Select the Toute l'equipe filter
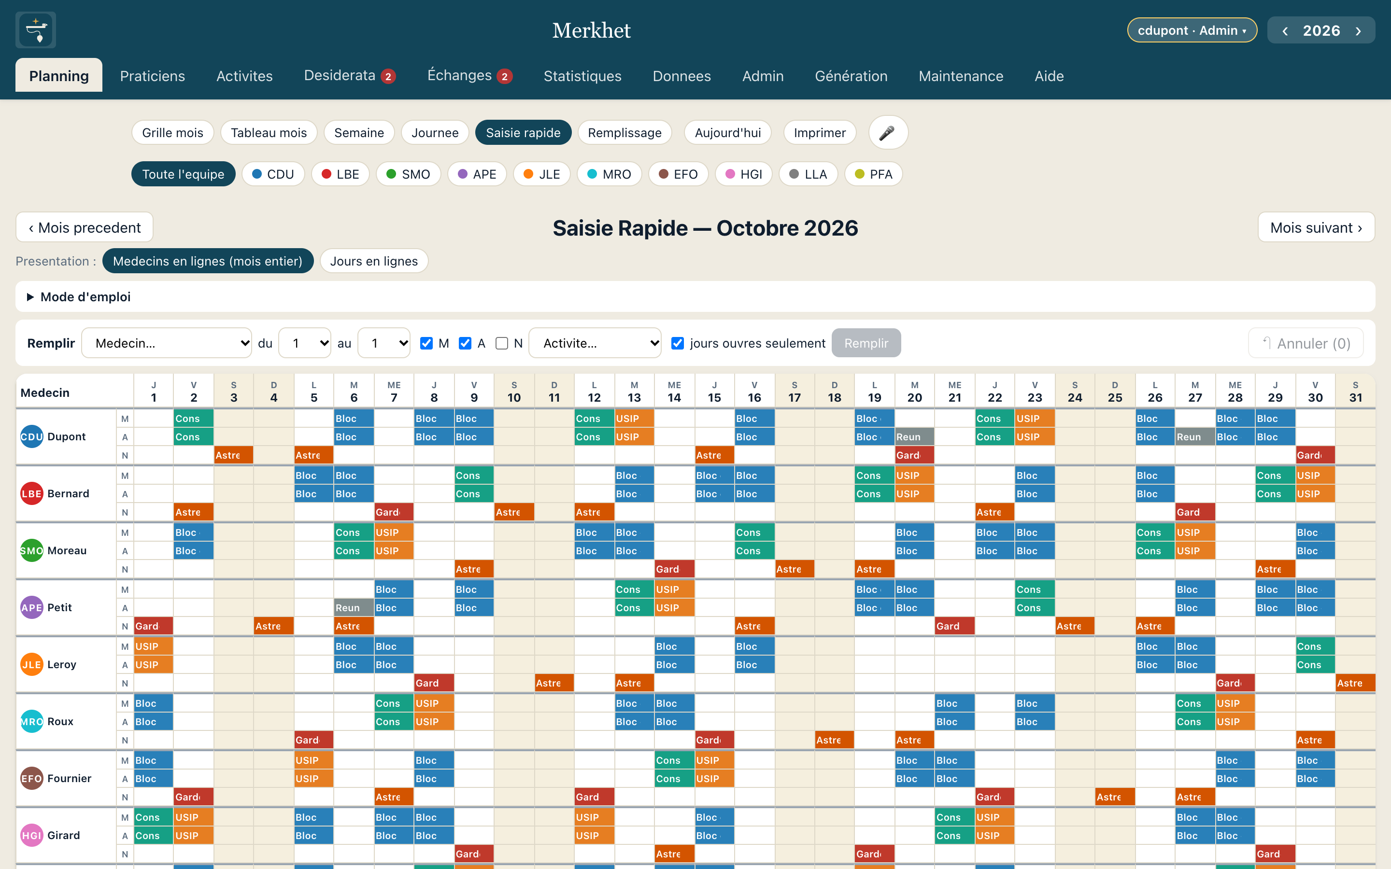Screen dimensions: 1391x869 184,174
